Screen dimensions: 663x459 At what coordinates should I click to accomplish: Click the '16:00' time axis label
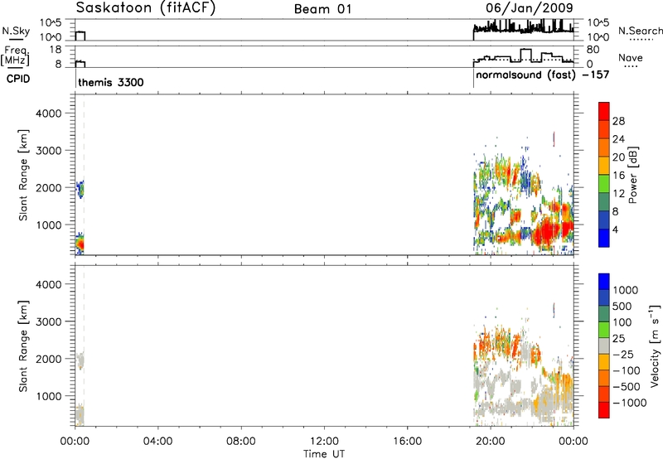(407, 442)
